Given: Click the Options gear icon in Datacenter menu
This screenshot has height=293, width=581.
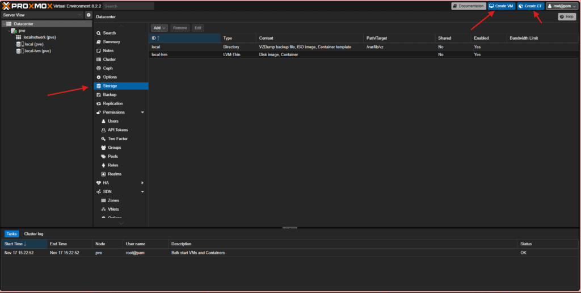Looking at the screenshot, I should [x=99, y=77].
